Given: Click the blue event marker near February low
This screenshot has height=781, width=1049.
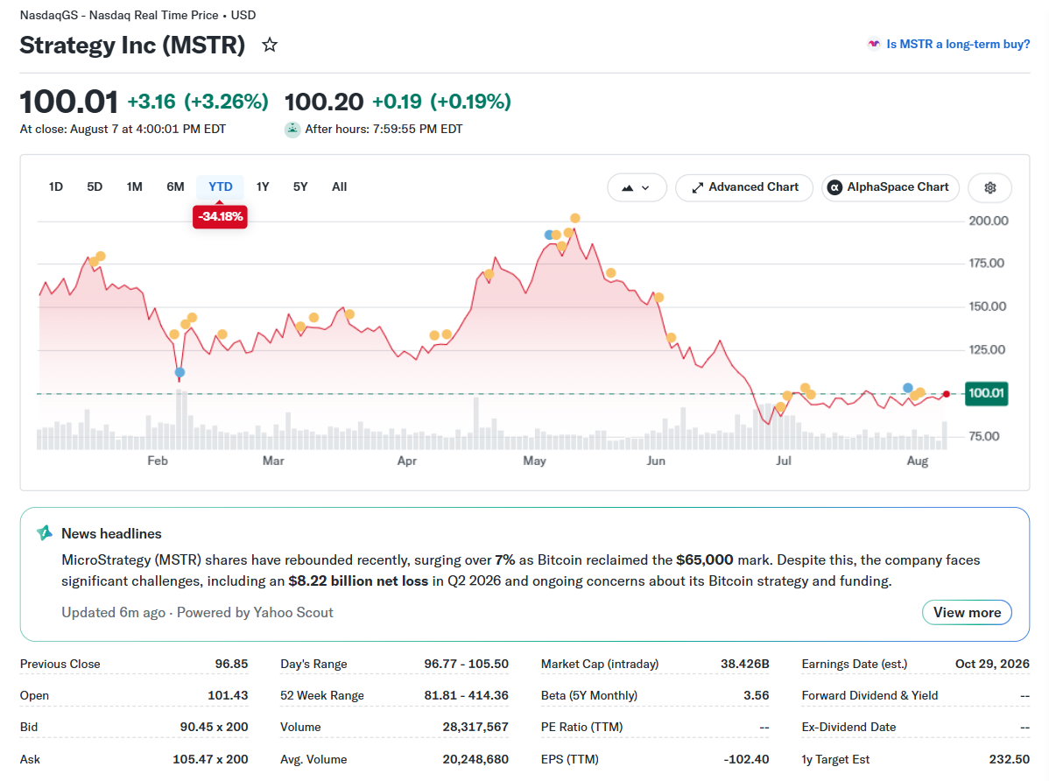Looking at the screenshot, I should [x=180, y=372].
